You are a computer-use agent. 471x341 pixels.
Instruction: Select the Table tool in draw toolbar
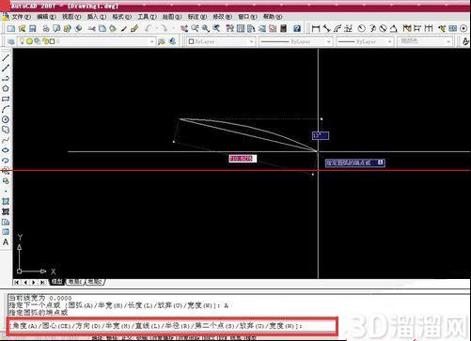[6, 232]
